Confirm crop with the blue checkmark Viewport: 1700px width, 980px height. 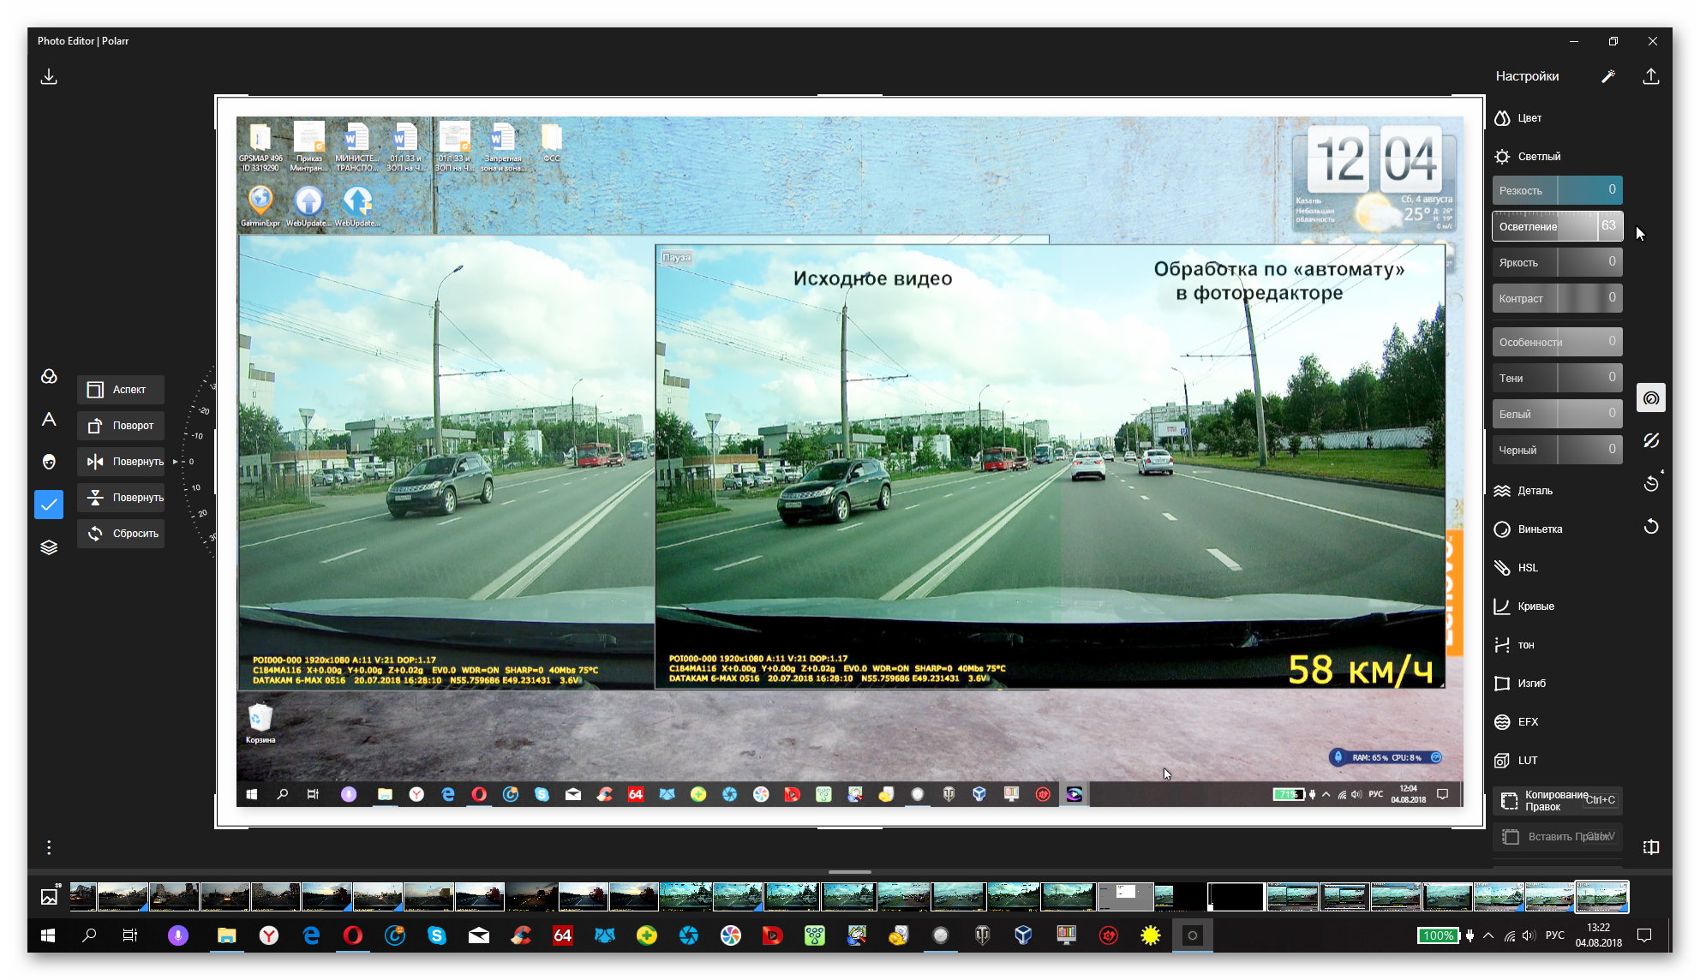click(49, 505)
